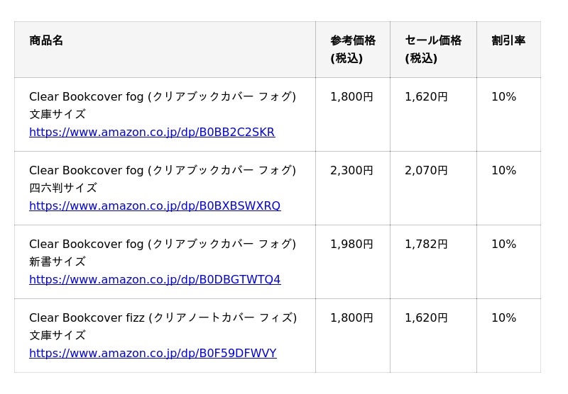This screenshot has width=568, height=394.
Task: Click the 1,800円 price in first fog row
Action: (x=351, y=97)
